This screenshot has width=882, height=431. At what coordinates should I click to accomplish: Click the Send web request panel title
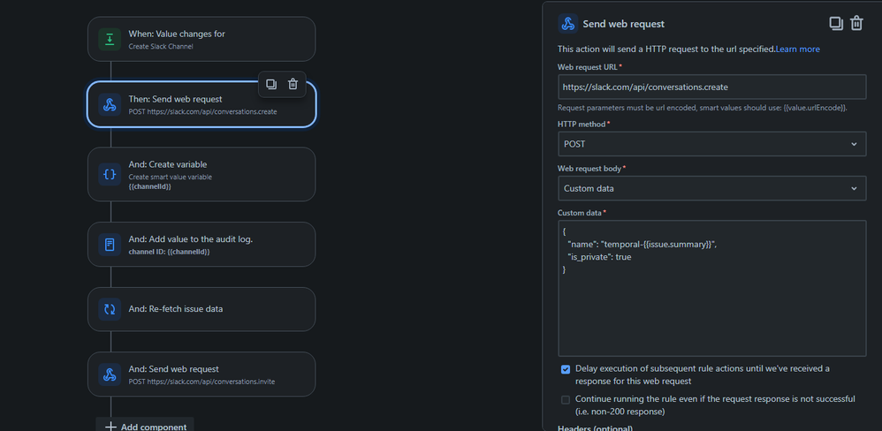click(x=623, y=24)
